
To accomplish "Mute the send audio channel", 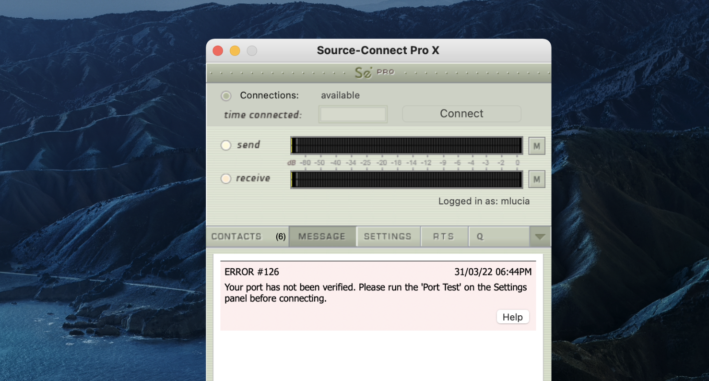I will coord(536,146).
